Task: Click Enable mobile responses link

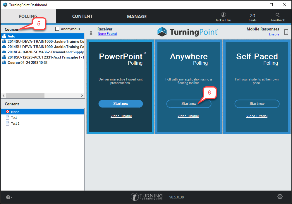Action: click(274, 34)
